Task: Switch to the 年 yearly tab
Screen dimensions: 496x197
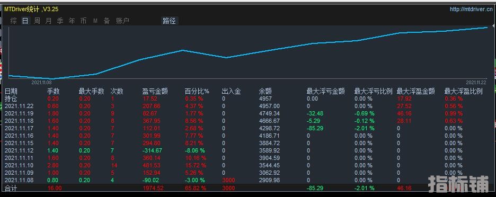Action: (x=72, y=21)
